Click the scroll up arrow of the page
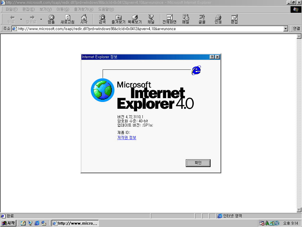 pos(299,36)
